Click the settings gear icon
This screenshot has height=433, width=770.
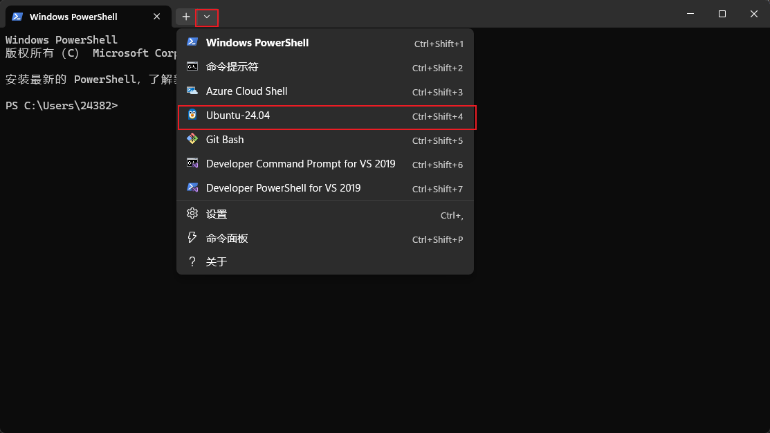click(192, 214)
